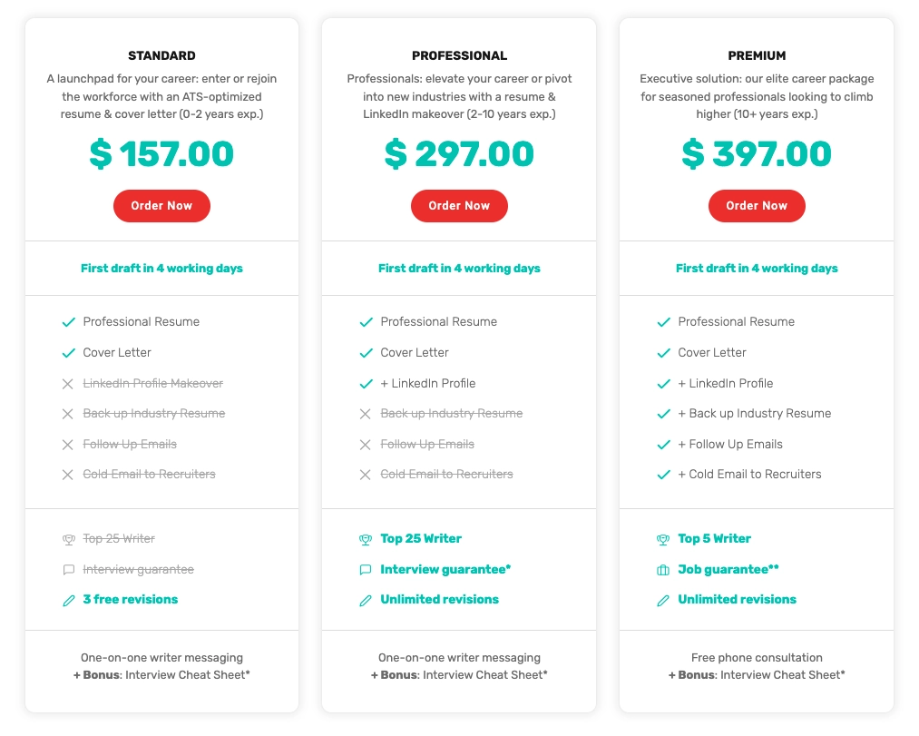This screenshot has height=736, width=919.
Task: Click the speech bubble icon beside Professional Interview guarantee
Action: click(366, 570)
